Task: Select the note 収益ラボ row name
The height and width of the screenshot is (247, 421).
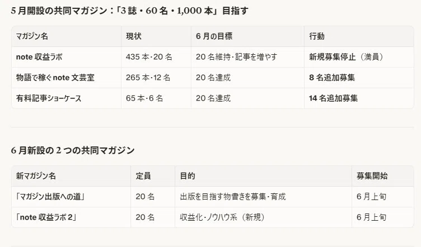Action: click(39, 57)
